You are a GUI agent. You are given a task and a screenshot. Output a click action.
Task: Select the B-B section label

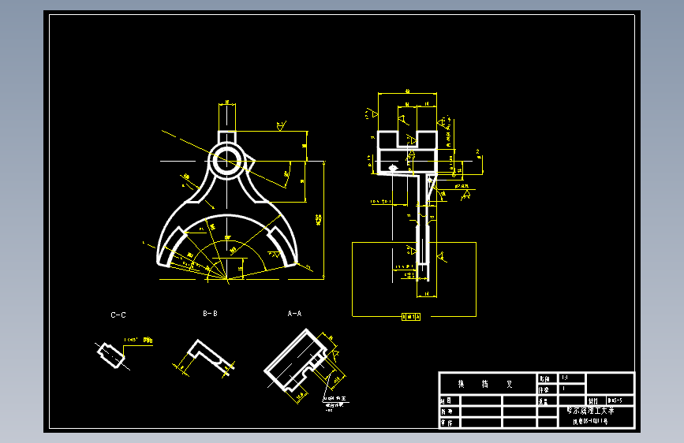coord(210,314)
